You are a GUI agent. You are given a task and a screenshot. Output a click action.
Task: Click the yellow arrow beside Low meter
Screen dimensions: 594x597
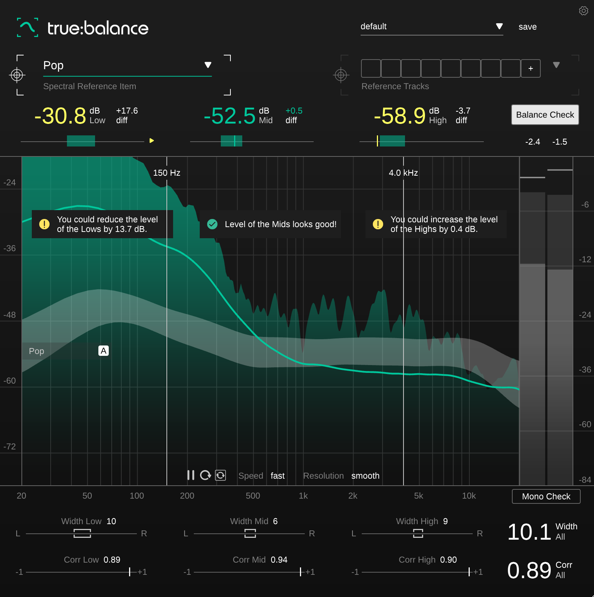152,141
